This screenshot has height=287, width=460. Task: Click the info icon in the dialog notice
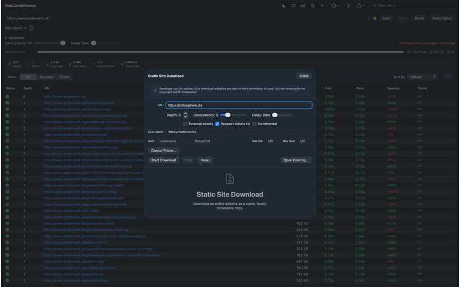(155, 90)
